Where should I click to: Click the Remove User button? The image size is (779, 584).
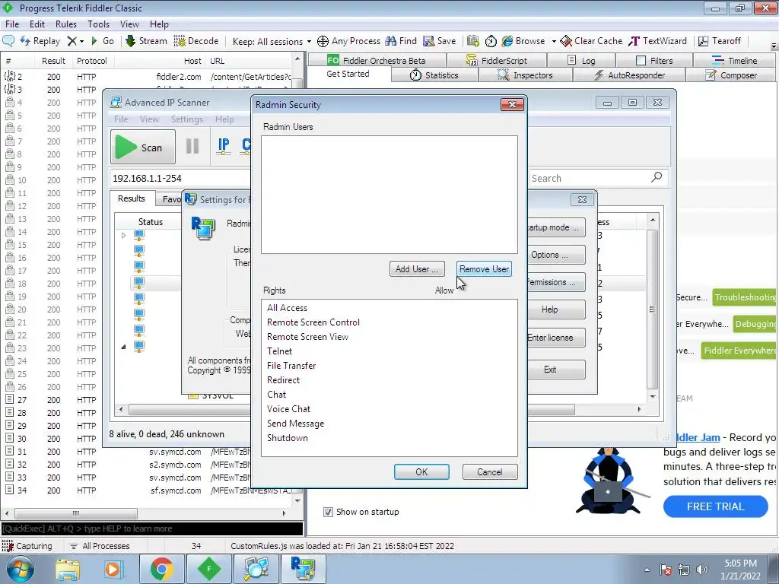(484, 269)
